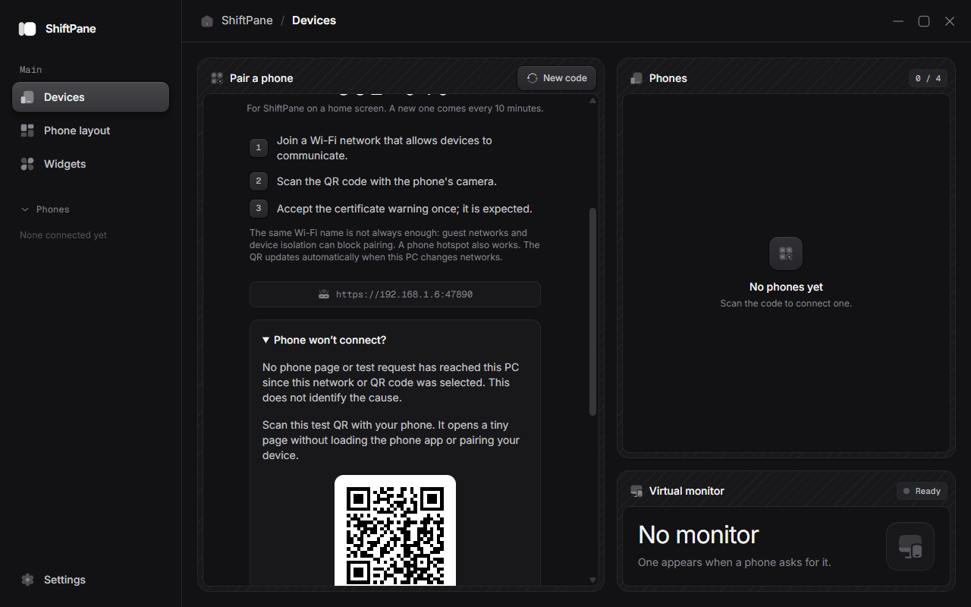Click the monitor-and-phone icon beside No monitor
The image size is (971, 607).
[x=910, y=546]
